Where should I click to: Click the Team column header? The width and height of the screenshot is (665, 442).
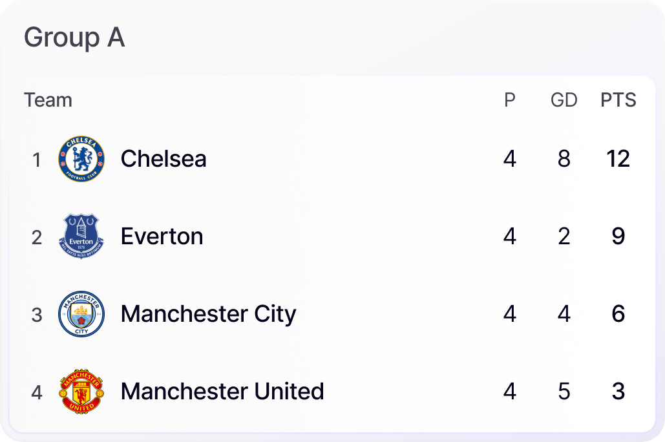(x=48, y=100)
